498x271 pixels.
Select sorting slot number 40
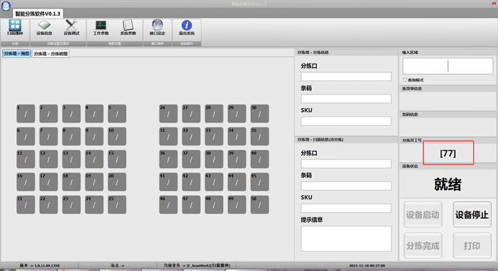point(260,159)
